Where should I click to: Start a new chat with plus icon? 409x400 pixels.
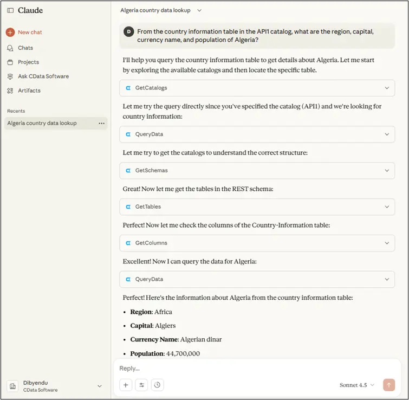point(10,33)
